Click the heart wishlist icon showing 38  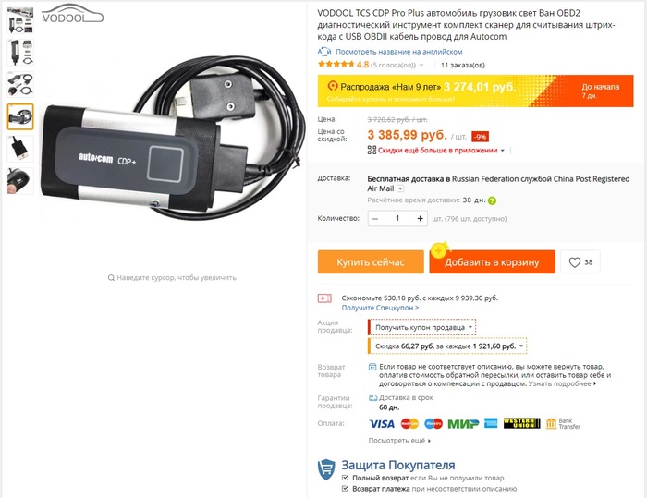click(575, 262)
